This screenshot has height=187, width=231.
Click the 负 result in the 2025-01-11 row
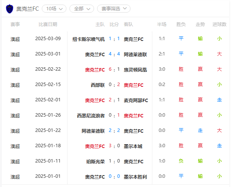(181, 161)
